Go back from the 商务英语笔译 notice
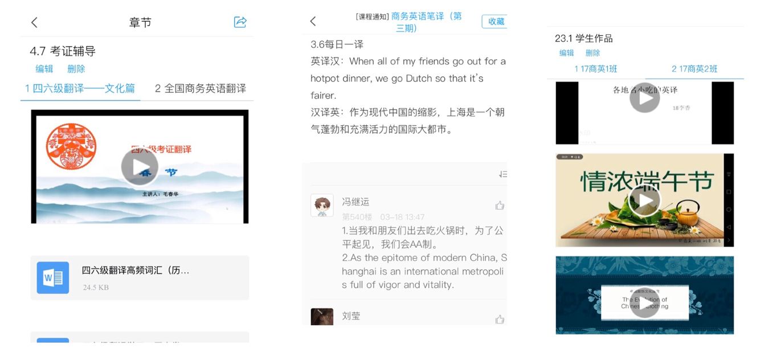This screenshot has height=356, width=760. coord(313,21)
